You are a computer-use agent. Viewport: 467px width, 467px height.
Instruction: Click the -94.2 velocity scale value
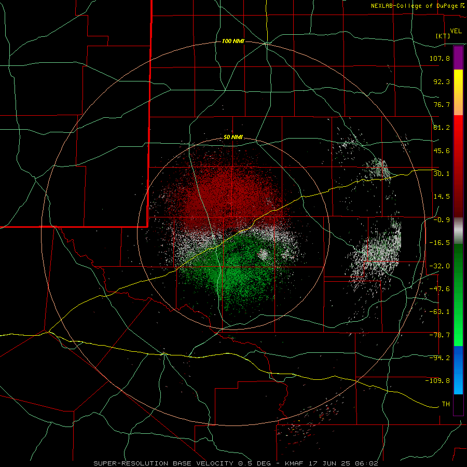(439, 358)
